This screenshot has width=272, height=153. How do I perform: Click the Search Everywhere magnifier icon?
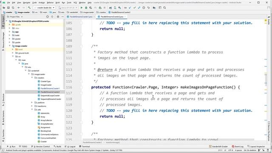164,8
